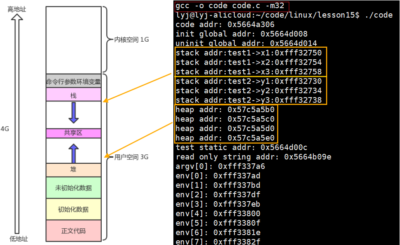Image resolution: width=400 pixels, height=245 pixels.
Task: Select the 内核空间 1G label
Action: point(131,40)
